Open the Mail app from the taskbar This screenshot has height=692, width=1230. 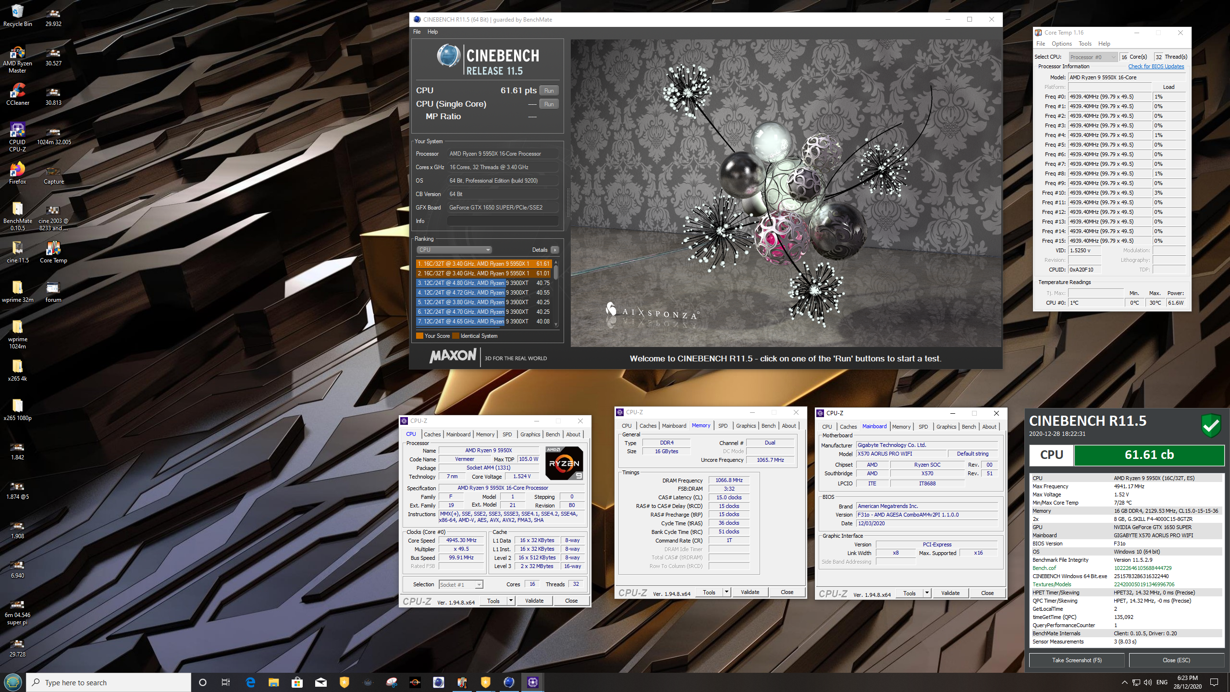[x=320, y=682]
